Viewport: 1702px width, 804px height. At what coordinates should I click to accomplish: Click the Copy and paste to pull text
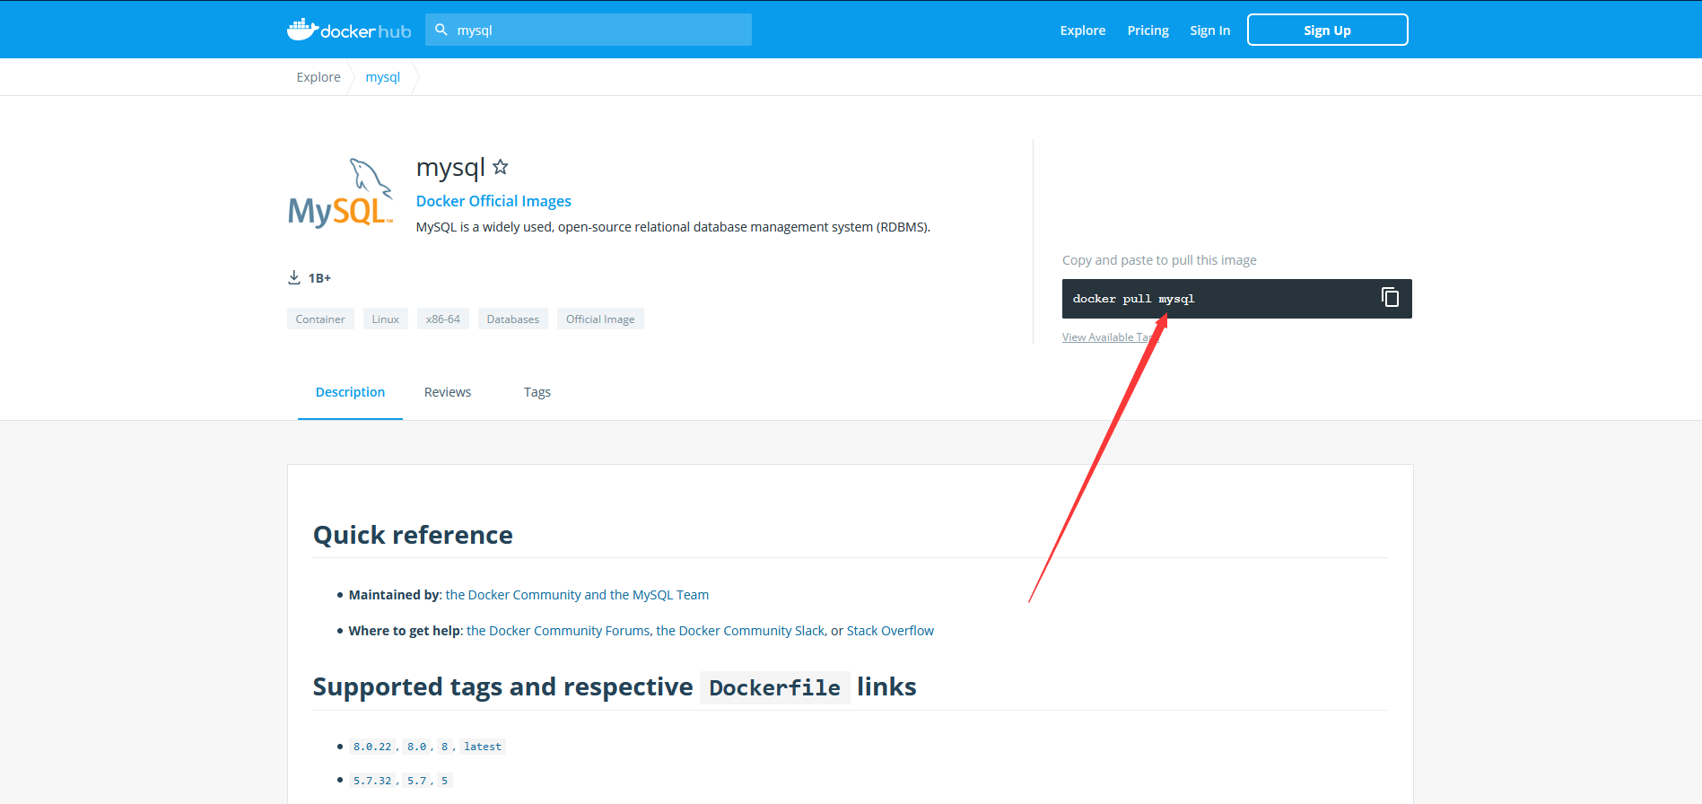pyautogui.click(x=1159, y=260)
